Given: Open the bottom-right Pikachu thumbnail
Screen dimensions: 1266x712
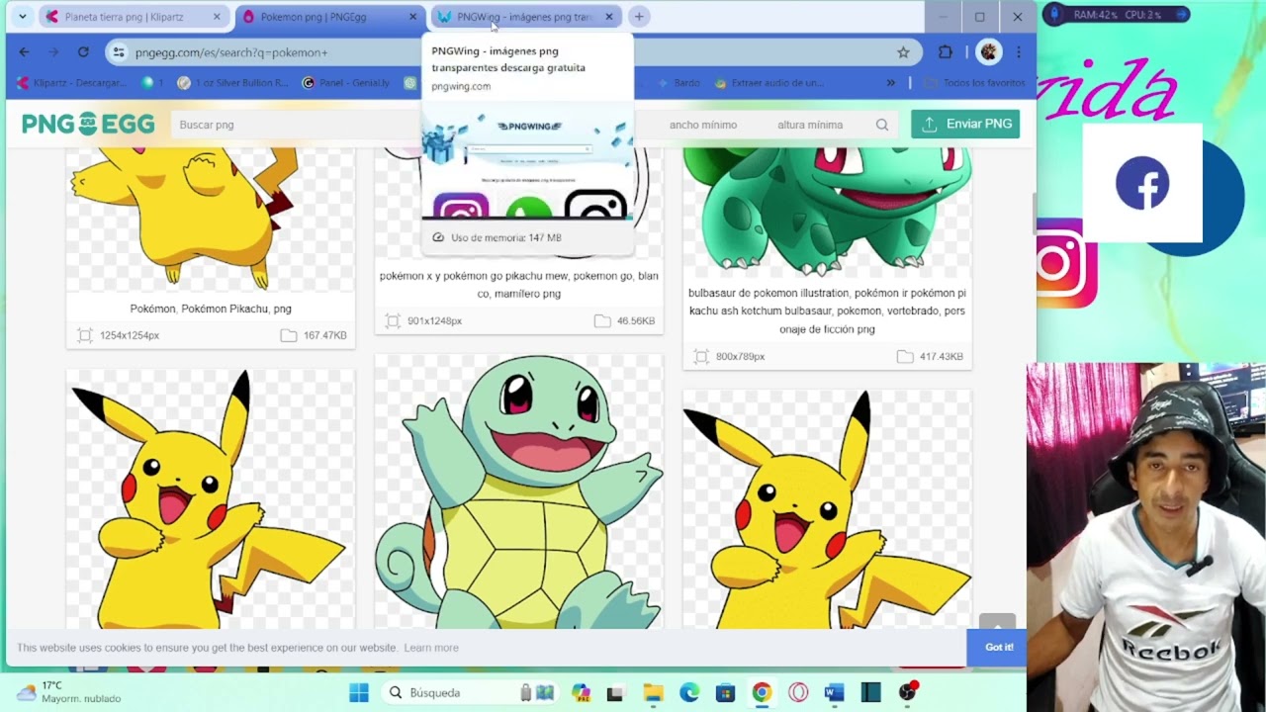Looking at the screenshot, I should [x=828, y=509].
